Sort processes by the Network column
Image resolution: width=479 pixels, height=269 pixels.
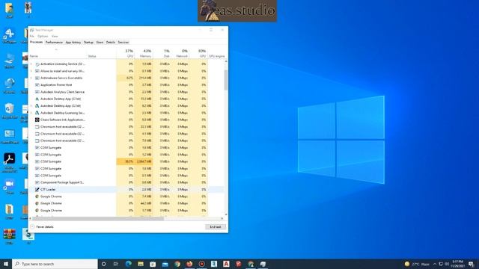(x=180, y=53)
